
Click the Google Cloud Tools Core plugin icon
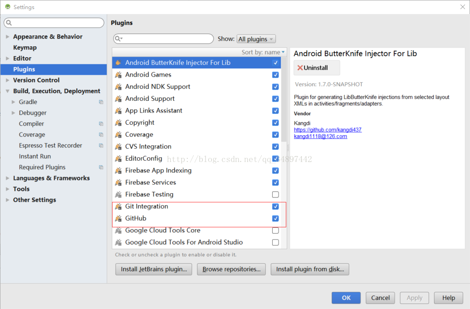118,231
